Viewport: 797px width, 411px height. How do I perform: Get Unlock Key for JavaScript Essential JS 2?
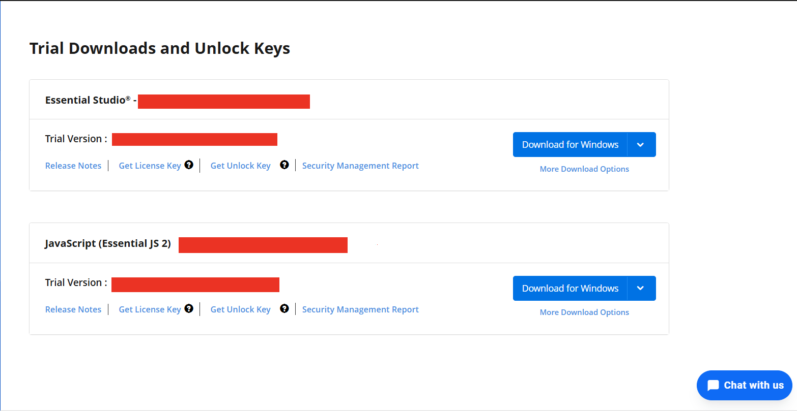click(x=240, y=309)
